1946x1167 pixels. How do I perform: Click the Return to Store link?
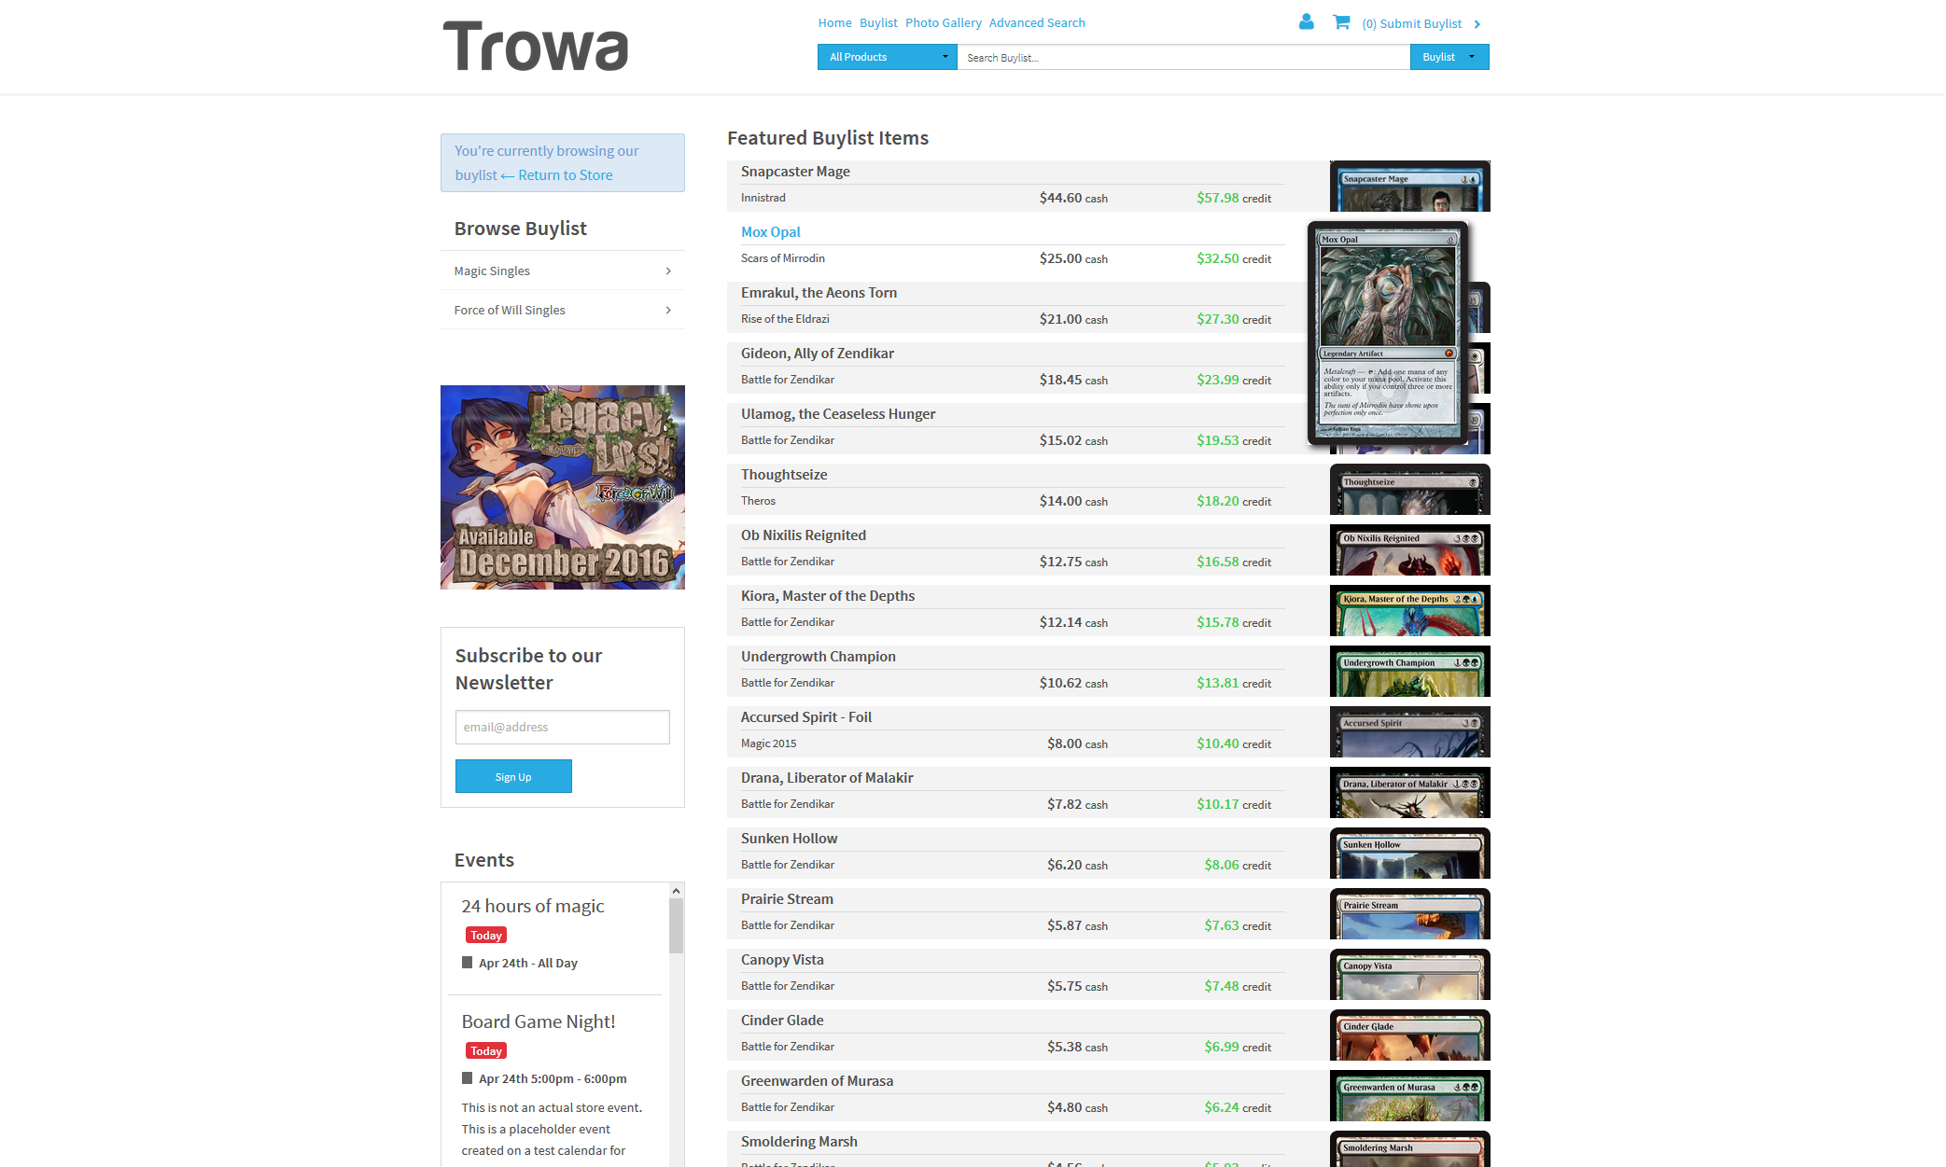[566, 175]
